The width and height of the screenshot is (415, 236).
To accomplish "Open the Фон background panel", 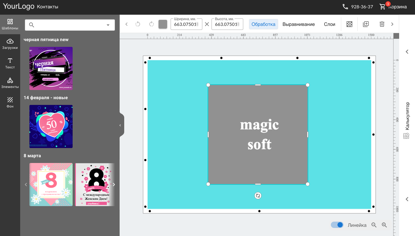I will (x=10, y=103).
